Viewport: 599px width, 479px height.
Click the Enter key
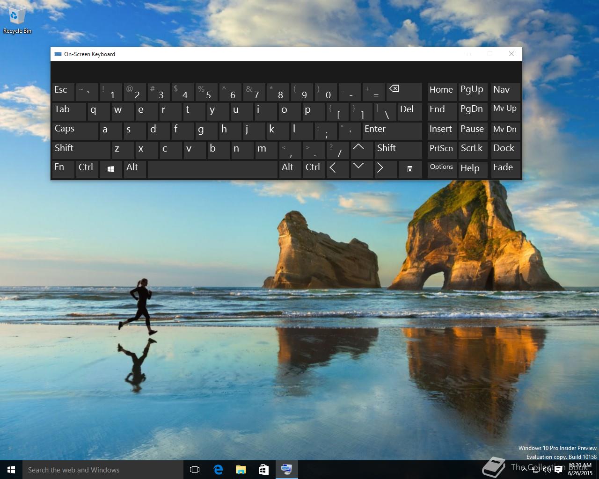point(392,131)
